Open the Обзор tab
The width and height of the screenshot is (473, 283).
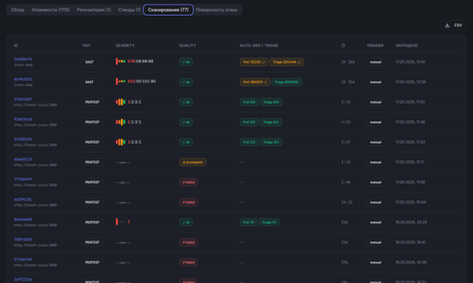(x=17, y=10)
